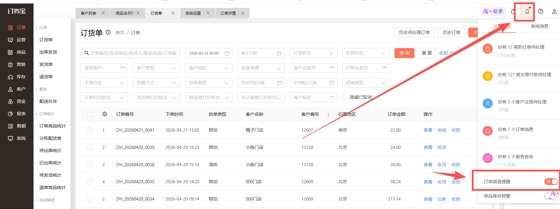
Task: Open the user account icon
Action: click(554, 11)
